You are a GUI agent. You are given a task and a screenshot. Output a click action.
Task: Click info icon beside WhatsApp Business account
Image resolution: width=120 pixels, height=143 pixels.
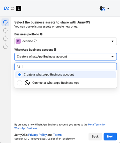(x=55, y=50)
